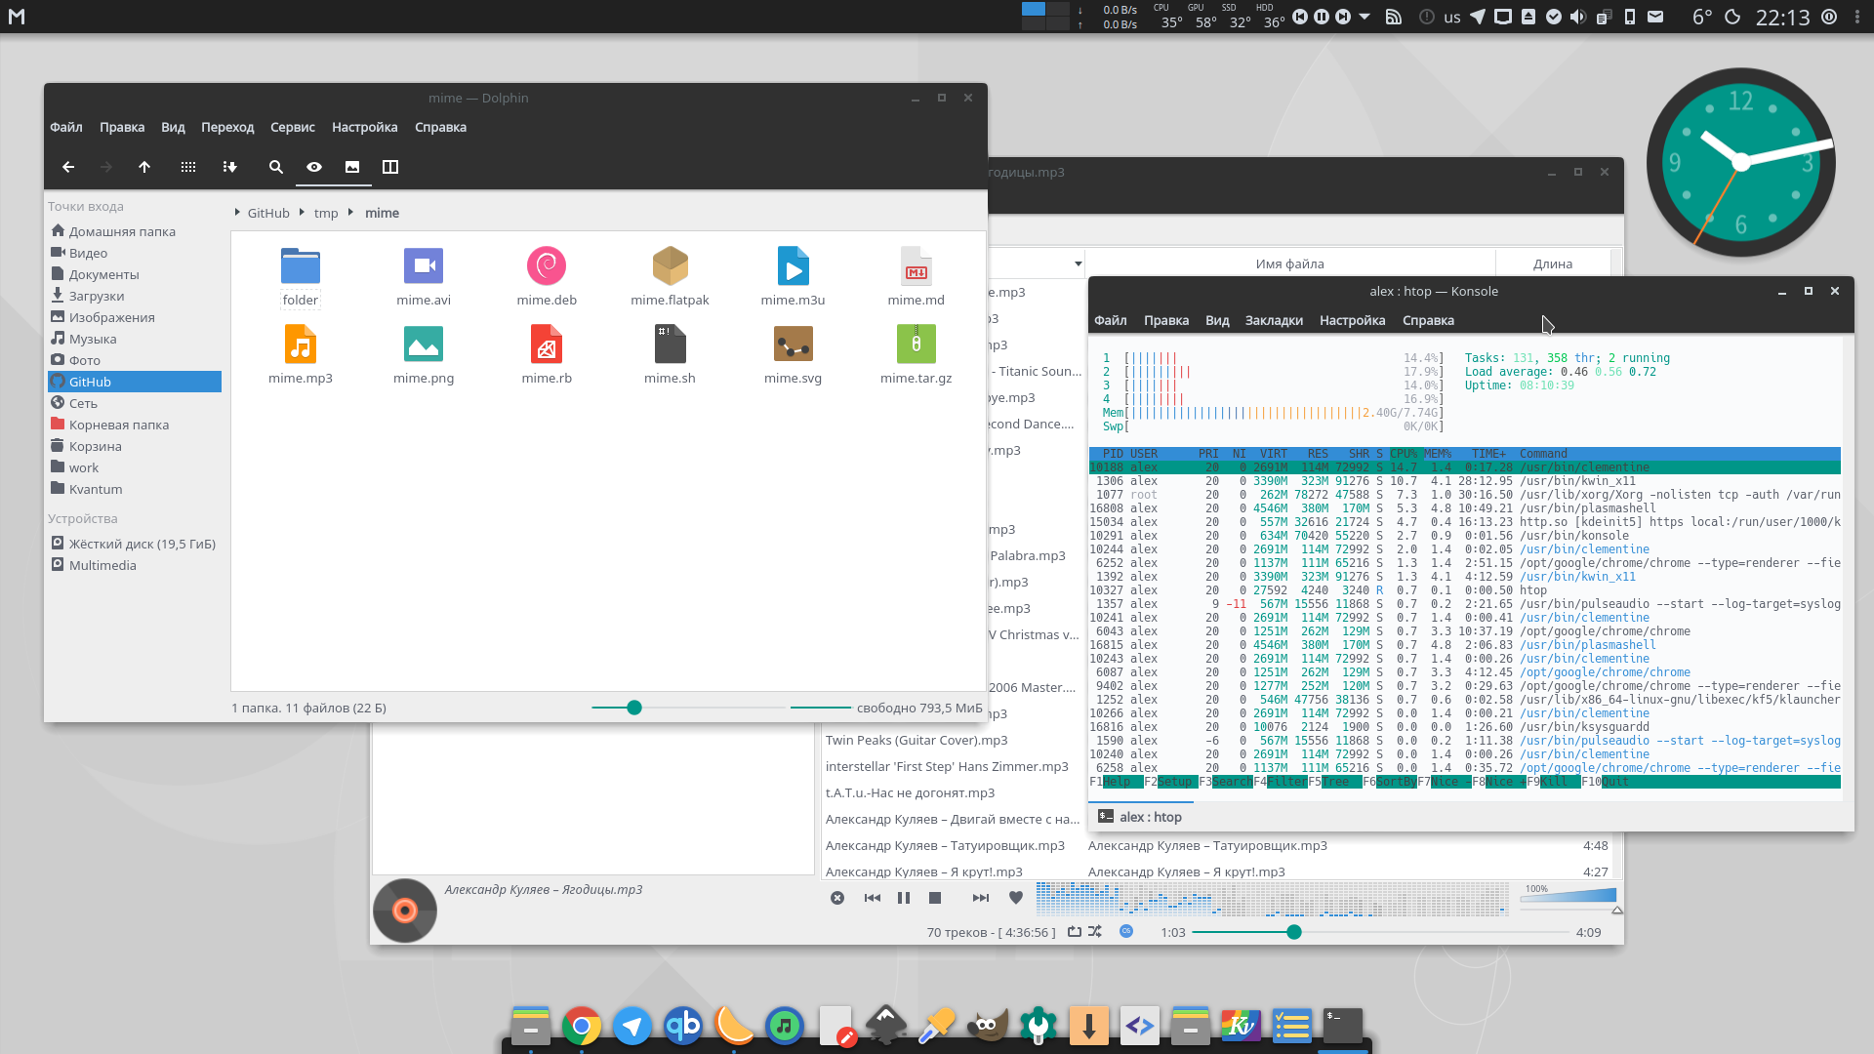
Task: Select mime.md markdown file icon
Action: (917, 265)
